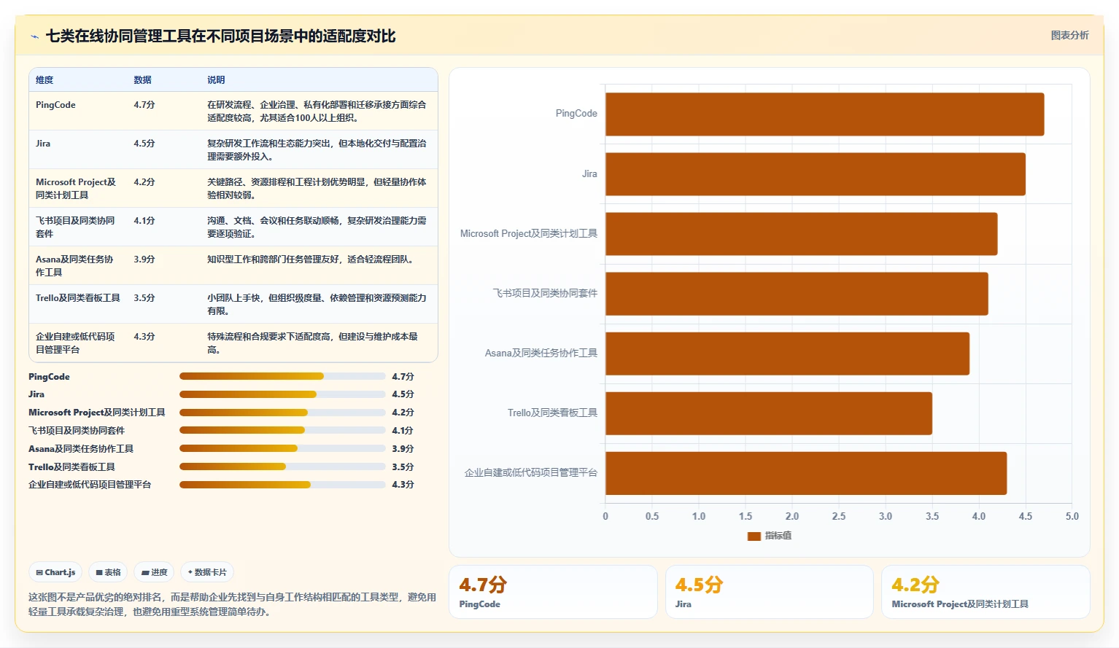
Task: Select the 表格 tag
Action: pos(109,572)
